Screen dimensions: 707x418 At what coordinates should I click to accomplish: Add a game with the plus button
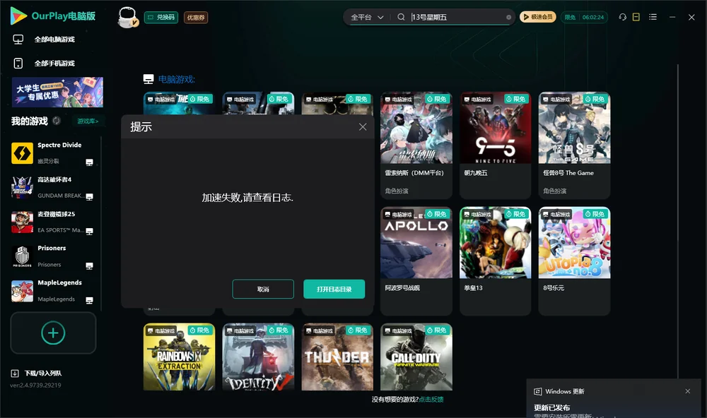pyautogui.click(x=53, y=333)
